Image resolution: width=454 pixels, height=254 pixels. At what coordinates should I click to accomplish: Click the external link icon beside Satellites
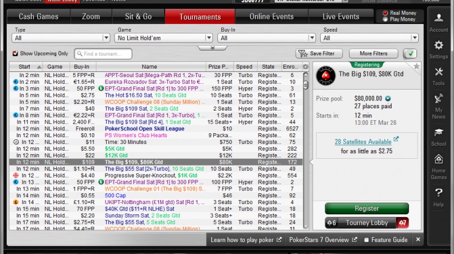pyautogui.click(x=396, y=139)
